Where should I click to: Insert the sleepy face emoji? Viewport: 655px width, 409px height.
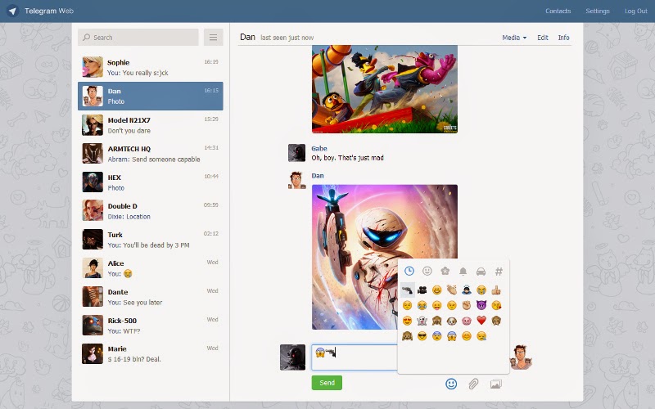481,336
